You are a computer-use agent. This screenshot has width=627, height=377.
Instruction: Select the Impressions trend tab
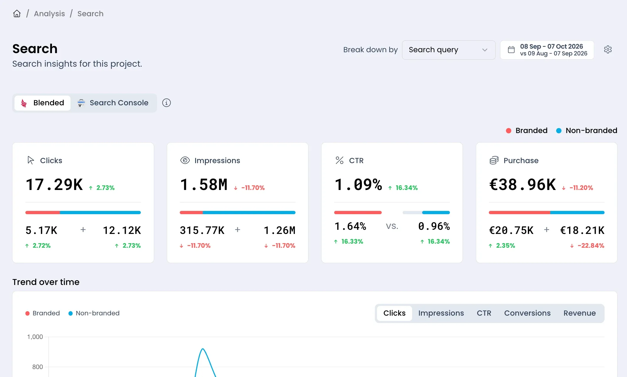click(x=441, y=313)
